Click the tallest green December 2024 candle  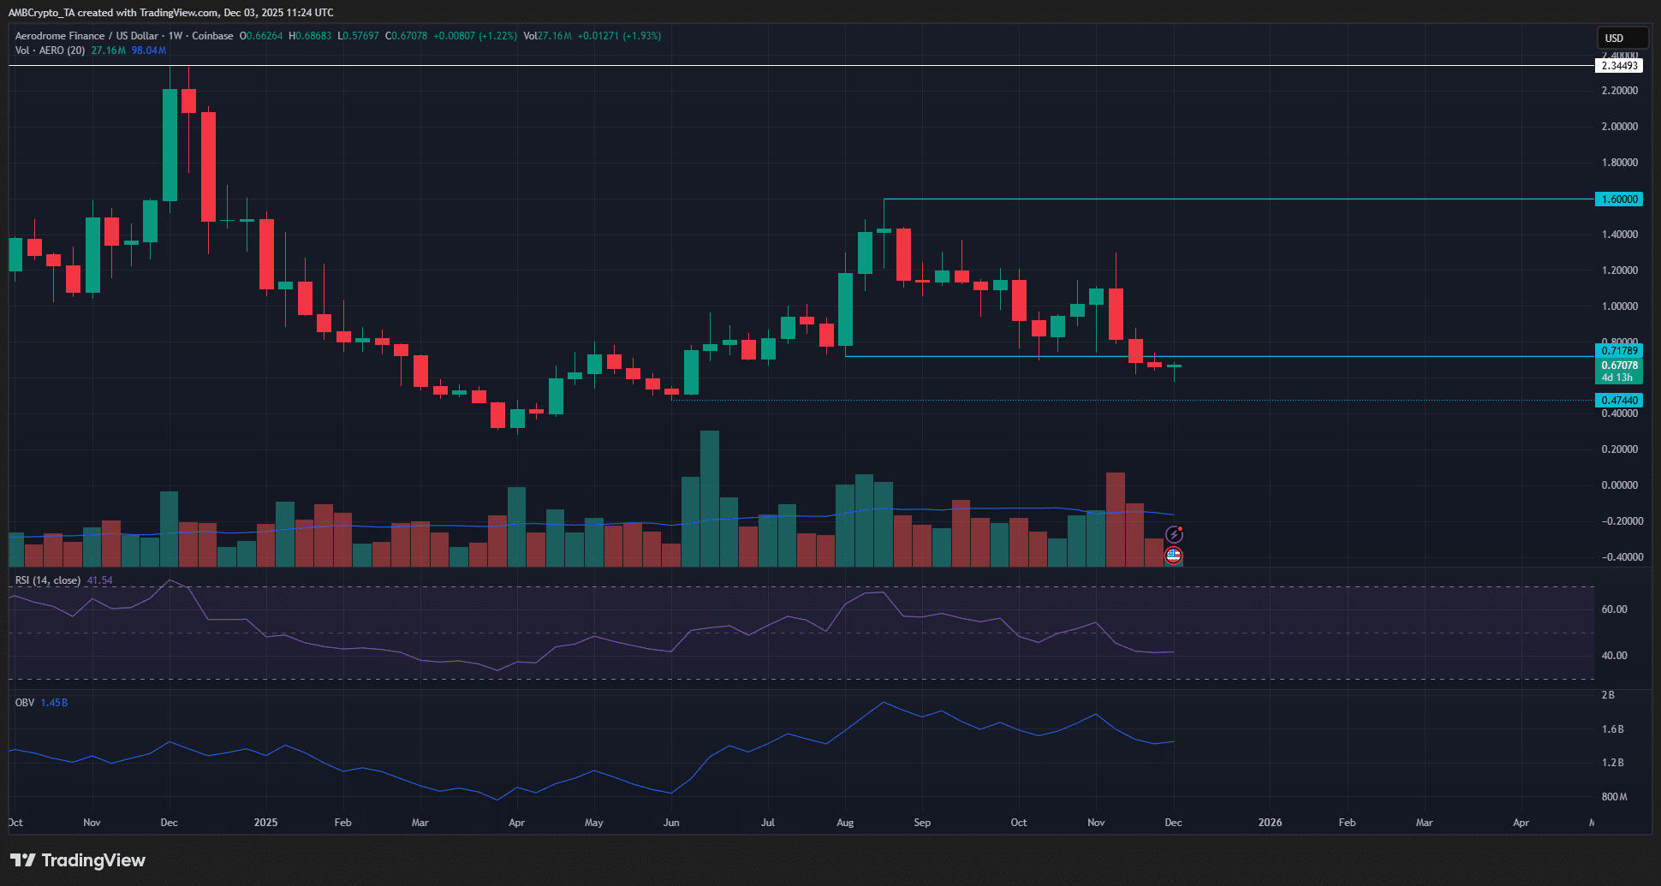click(170, 145)
